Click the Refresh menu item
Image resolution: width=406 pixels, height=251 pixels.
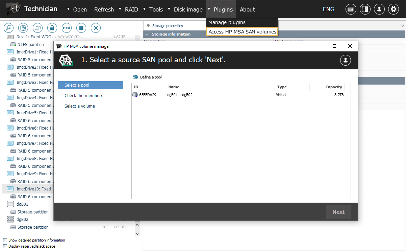tap(104, 9)
